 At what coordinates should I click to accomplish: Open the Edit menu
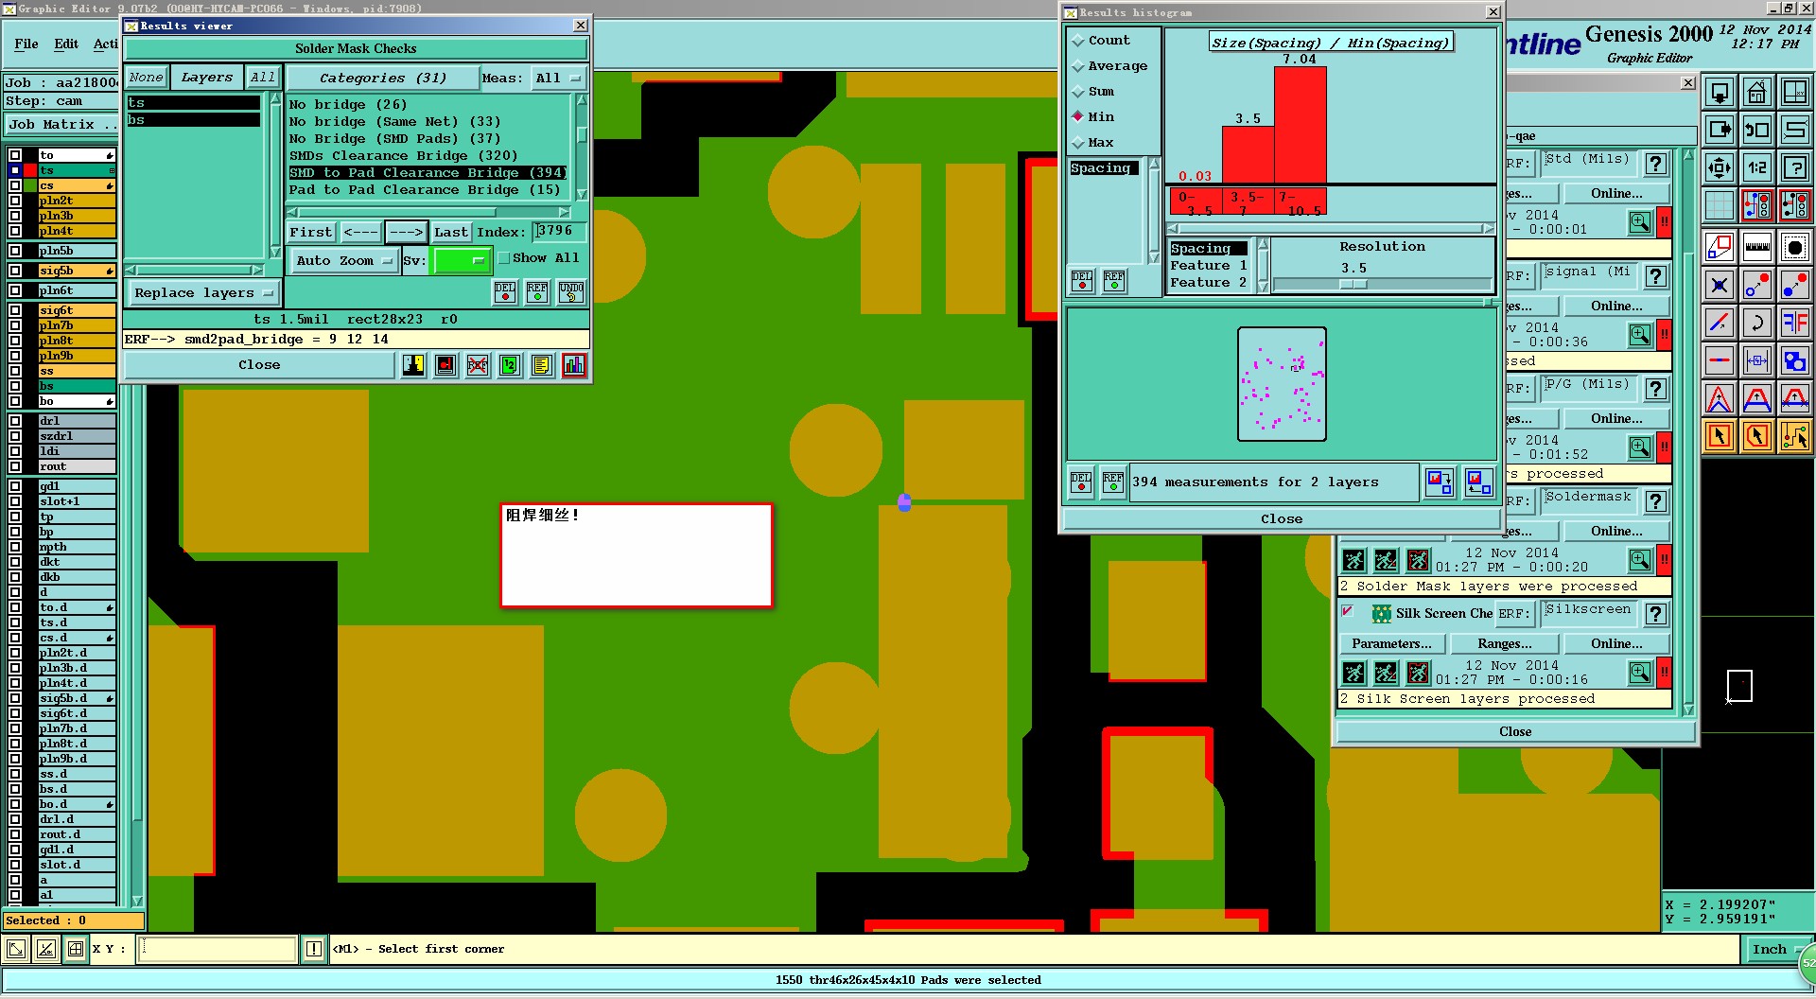click(x=66, y=44)
